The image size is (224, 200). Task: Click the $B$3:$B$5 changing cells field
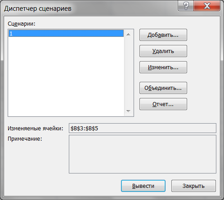point(143,128)
